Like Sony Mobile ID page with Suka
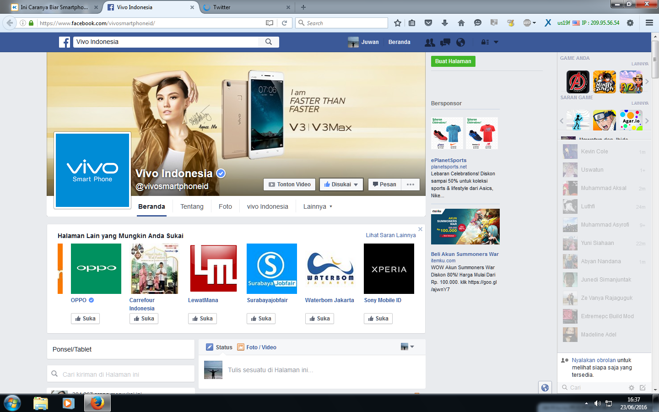This screenshot has height=412, width=659. click(x=378, y=319)
